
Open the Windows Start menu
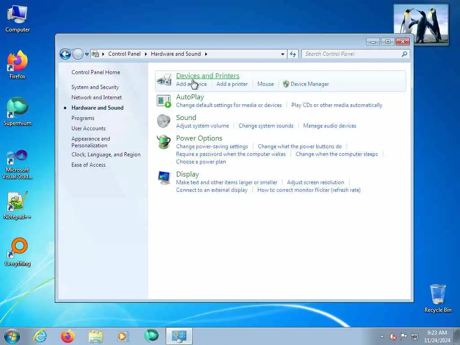(x=12, y=336)
